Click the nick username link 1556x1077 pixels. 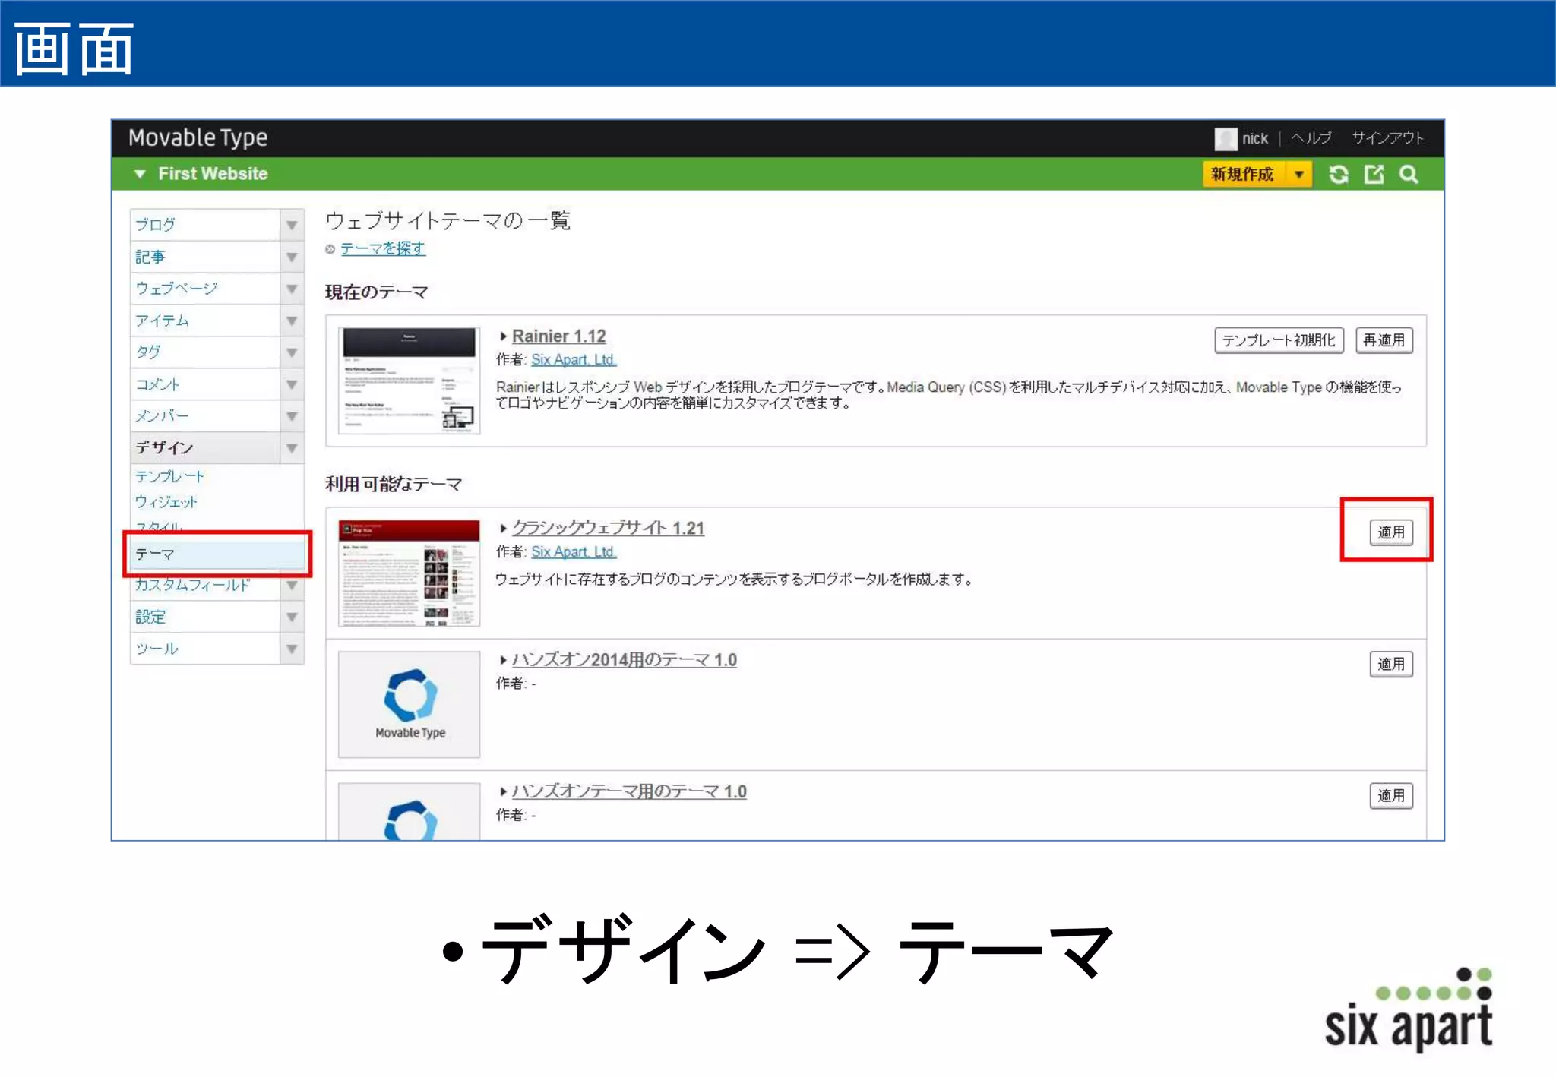coord(1255,139)
